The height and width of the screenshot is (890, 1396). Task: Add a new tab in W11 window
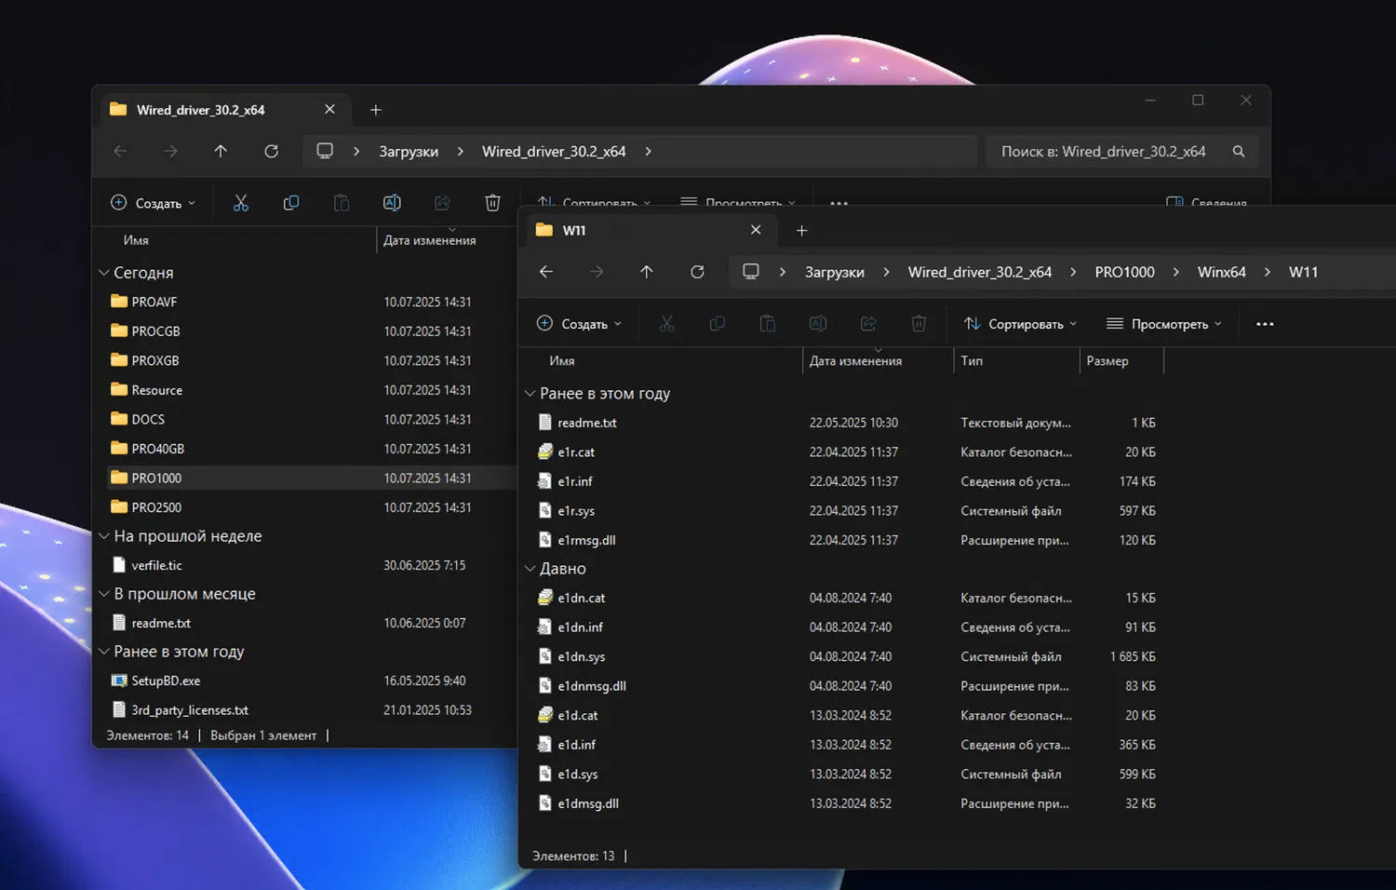point(802,231)
